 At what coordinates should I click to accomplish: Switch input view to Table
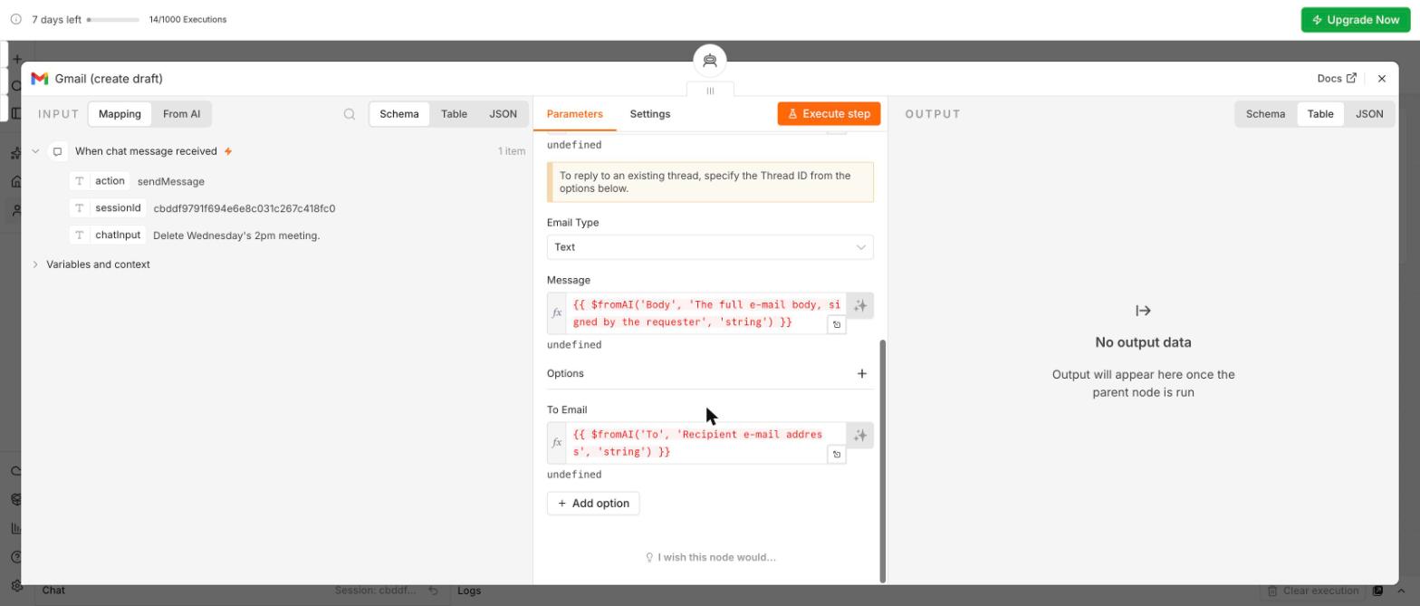tap(454, 114)
